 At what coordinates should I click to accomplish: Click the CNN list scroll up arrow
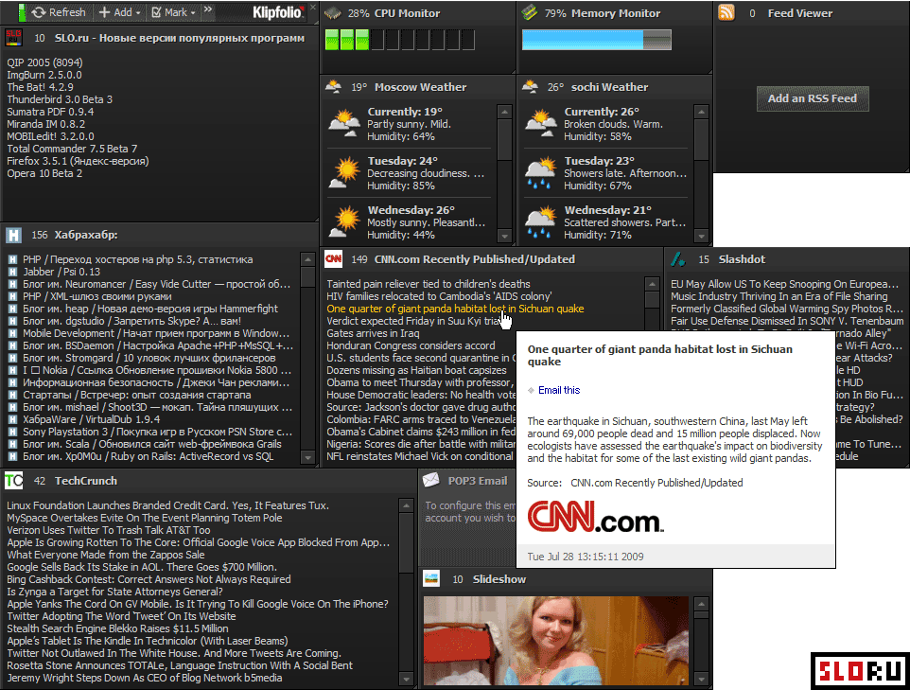point(652,284)
